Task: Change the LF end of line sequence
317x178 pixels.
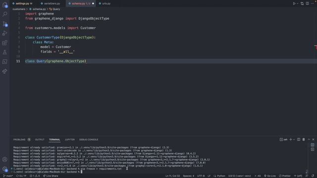Action: [x=209, y=176]
